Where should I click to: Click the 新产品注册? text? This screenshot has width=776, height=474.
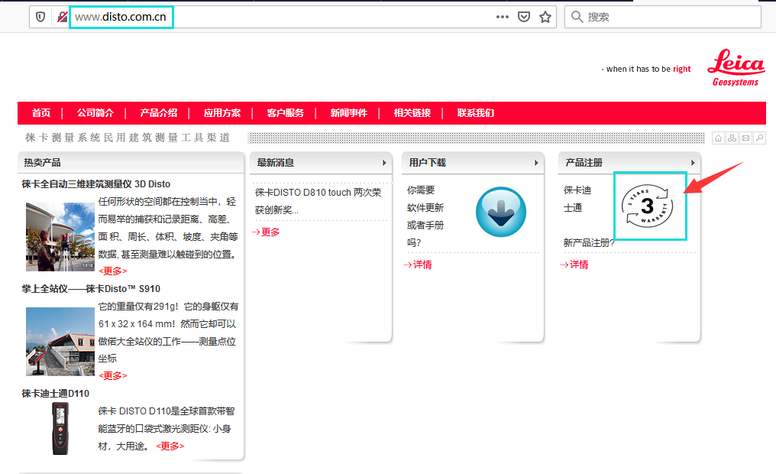point(589,242)
